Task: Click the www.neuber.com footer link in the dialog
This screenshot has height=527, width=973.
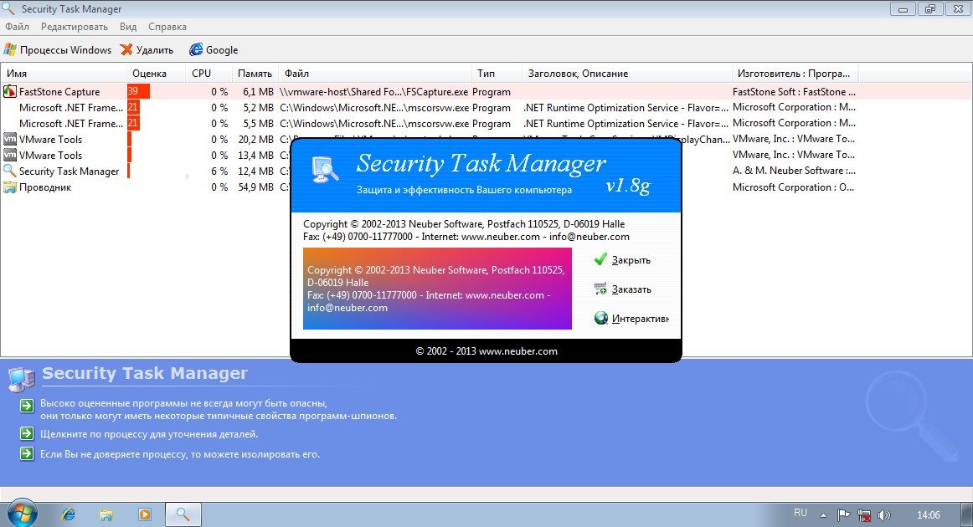Action: pyautogui.click(x=518, y=351)
